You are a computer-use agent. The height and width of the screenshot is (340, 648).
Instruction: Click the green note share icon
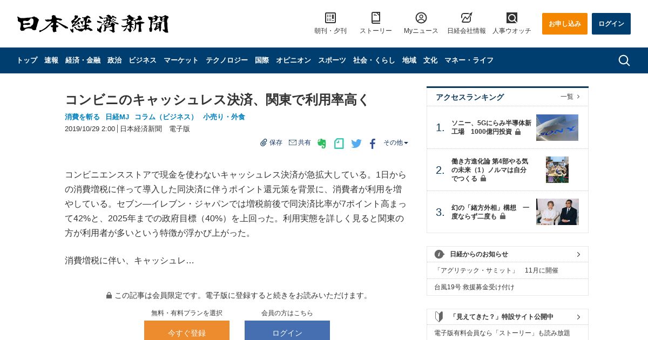[x=339, y=144]
